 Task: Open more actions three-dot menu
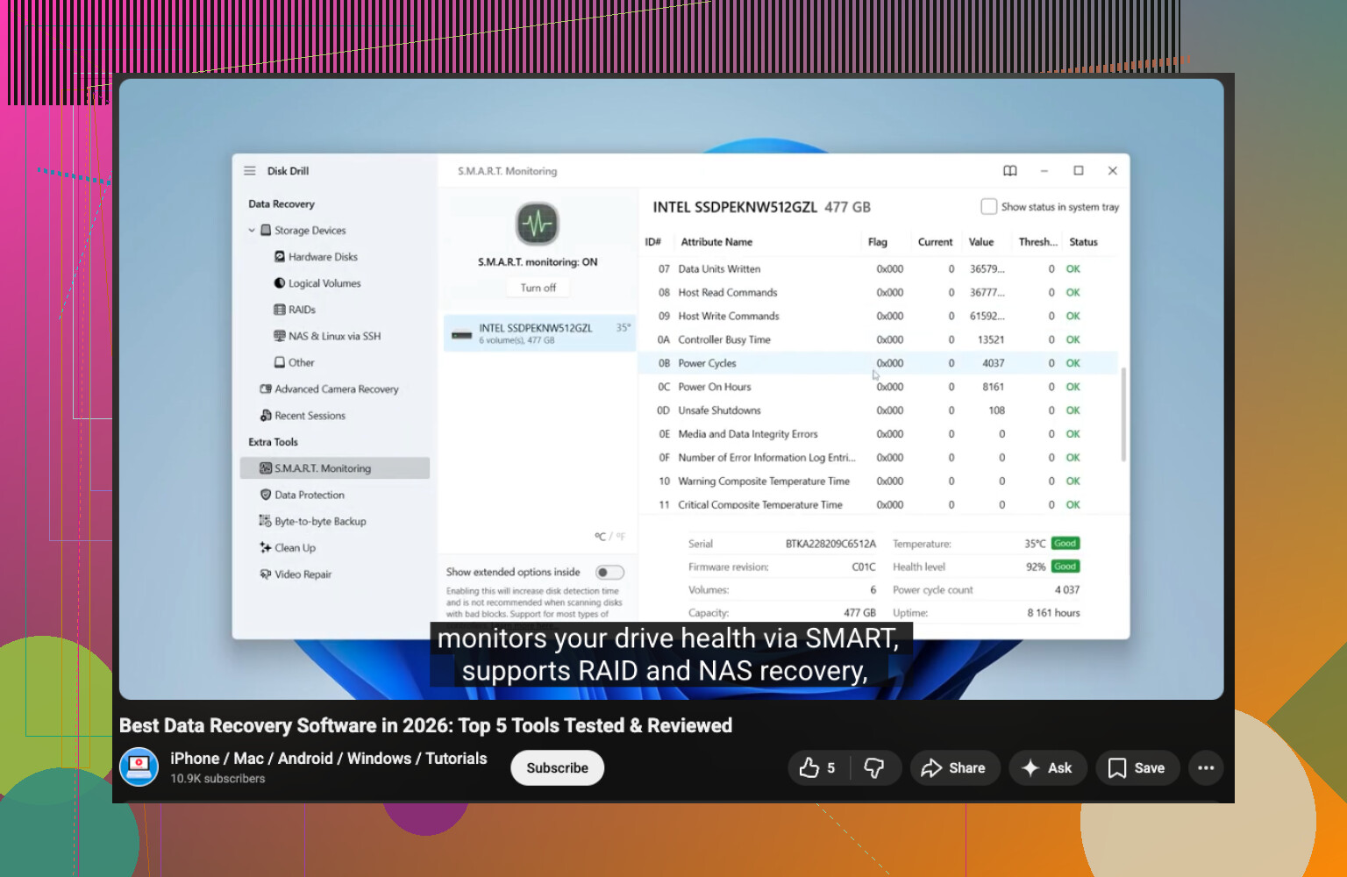point(1206,768)
